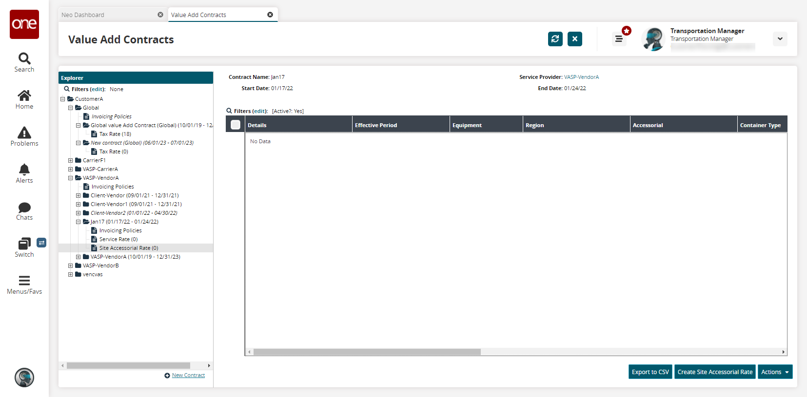This screenshot has width=807, height=397.
Task: Click the Switch windows icon
Action: point(24,244)
